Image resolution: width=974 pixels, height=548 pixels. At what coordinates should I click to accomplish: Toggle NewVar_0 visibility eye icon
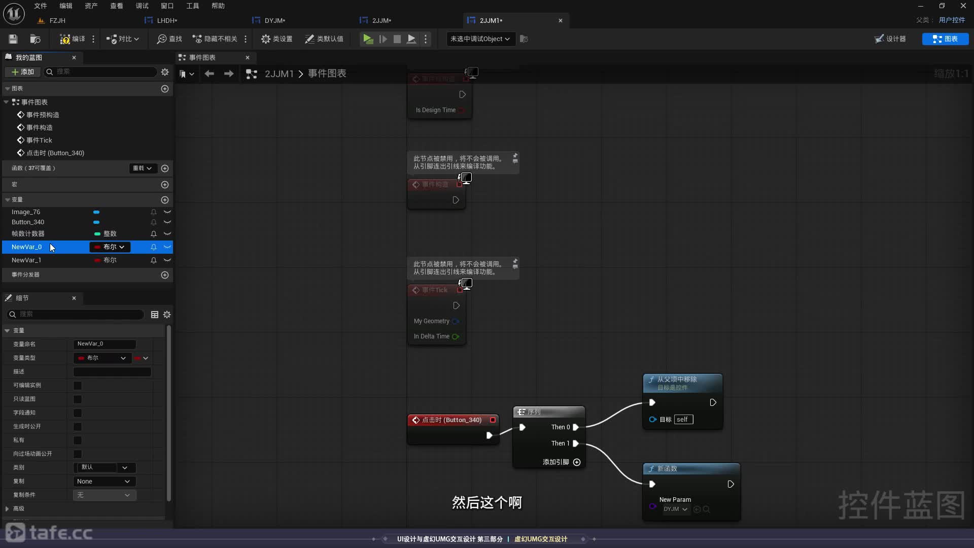click(x=167, y=247)
